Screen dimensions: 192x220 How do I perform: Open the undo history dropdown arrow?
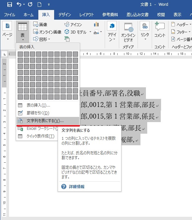click(x=24, y=5)
